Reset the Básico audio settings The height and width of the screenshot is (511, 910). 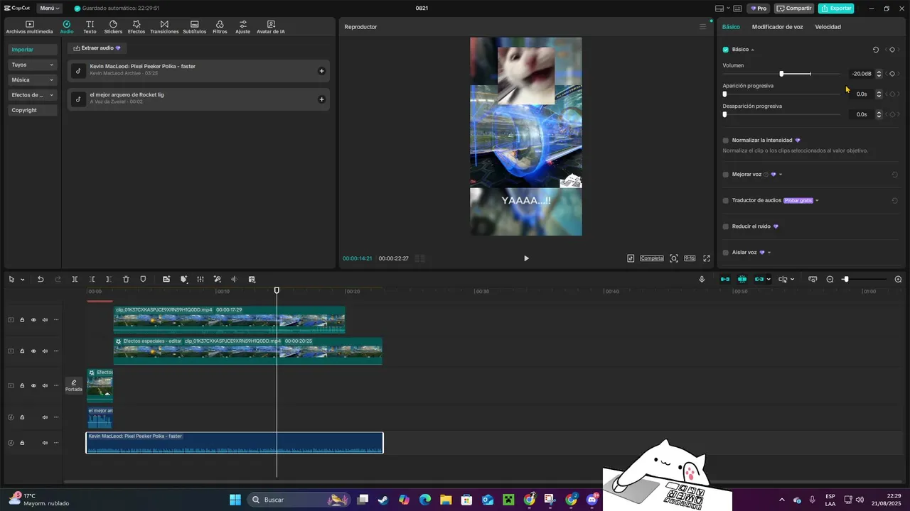coord(876,50)
